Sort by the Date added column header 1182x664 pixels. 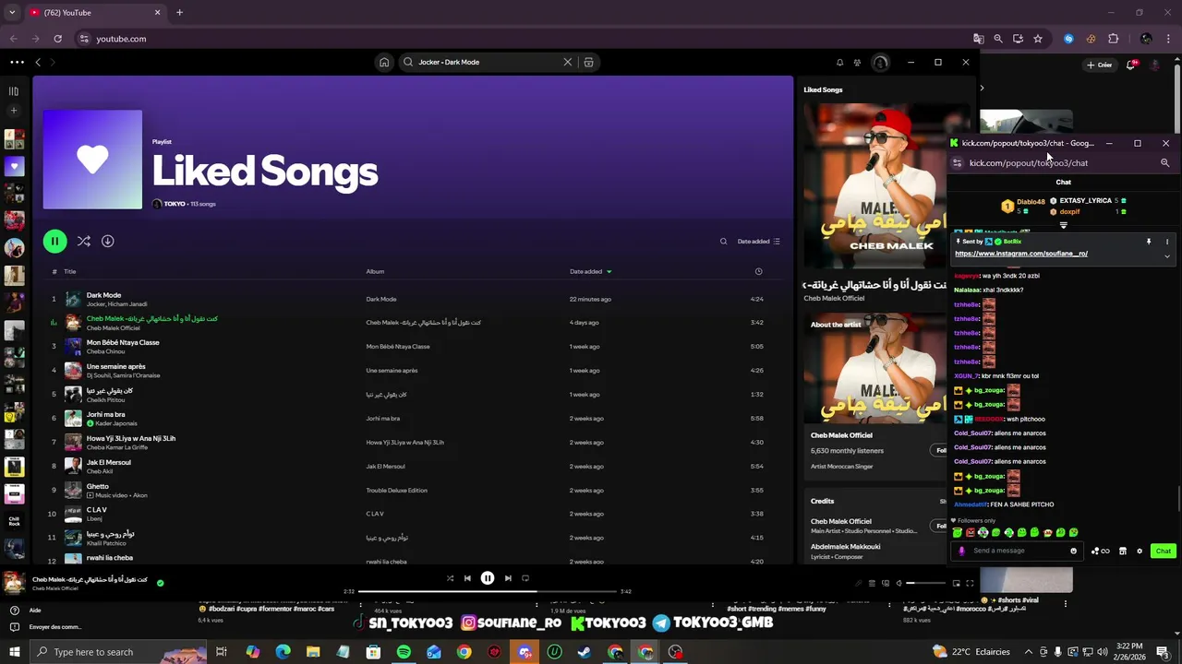tap(590, 271)
